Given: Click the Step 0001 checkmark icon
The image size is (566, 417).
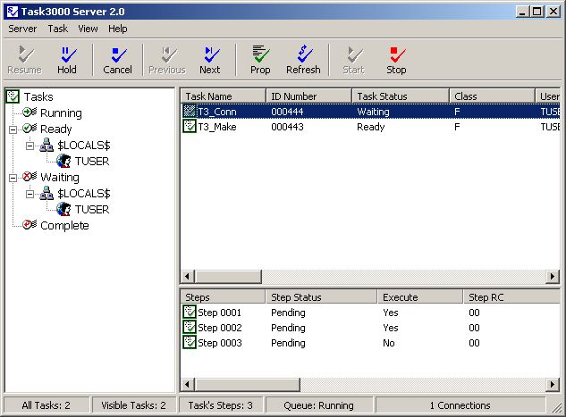Looking at the screenshot, I should click(x=190, y=313).
